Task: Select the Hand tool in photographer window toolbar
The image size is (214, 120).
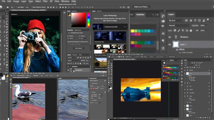Action: coord(7,65)
